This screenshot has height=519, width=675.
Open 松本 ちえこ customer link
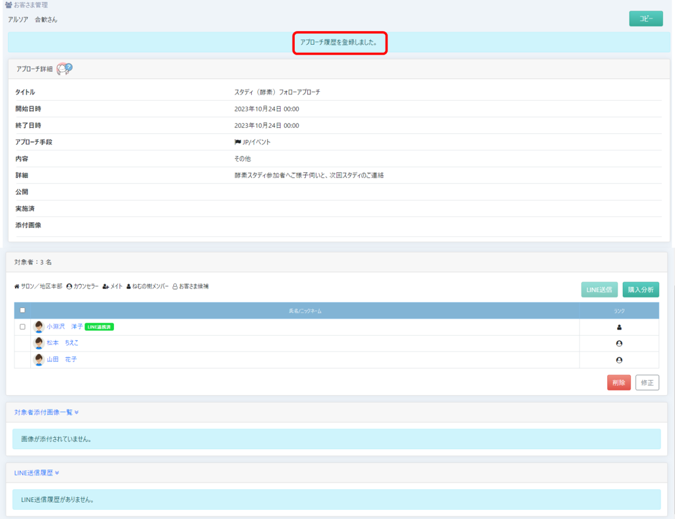coord(63,343)
